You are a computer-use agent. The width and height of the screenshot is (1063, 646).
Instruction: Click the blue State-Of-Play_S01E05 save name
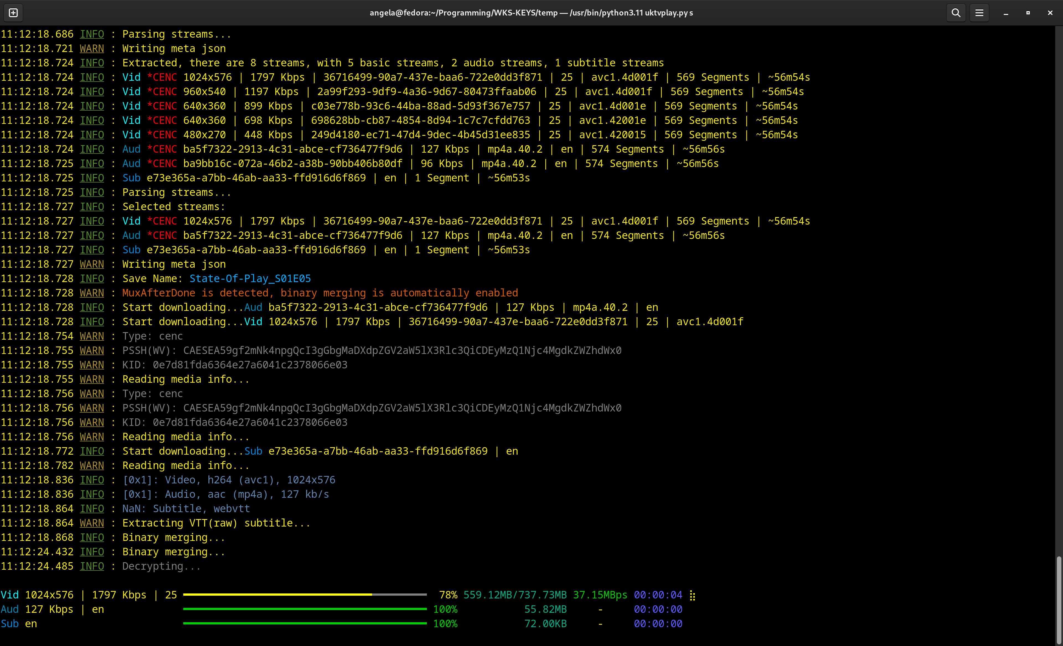[x=250, y=279]
